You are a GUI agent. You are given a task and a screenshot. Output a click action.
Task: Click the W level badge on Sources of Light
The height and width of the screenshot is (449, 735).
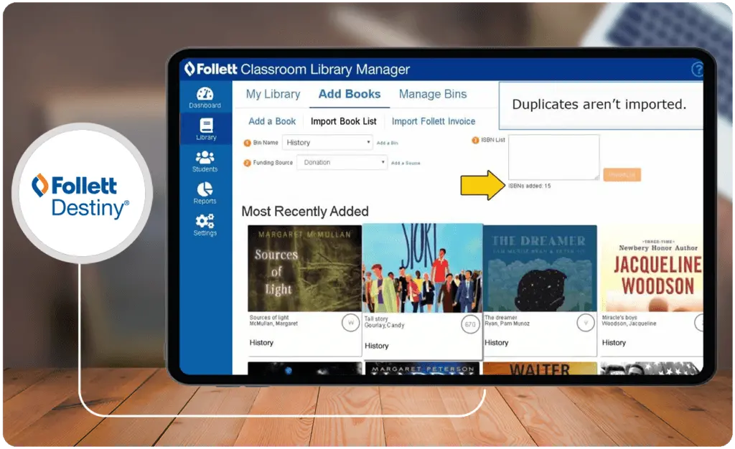click(350, 323)
